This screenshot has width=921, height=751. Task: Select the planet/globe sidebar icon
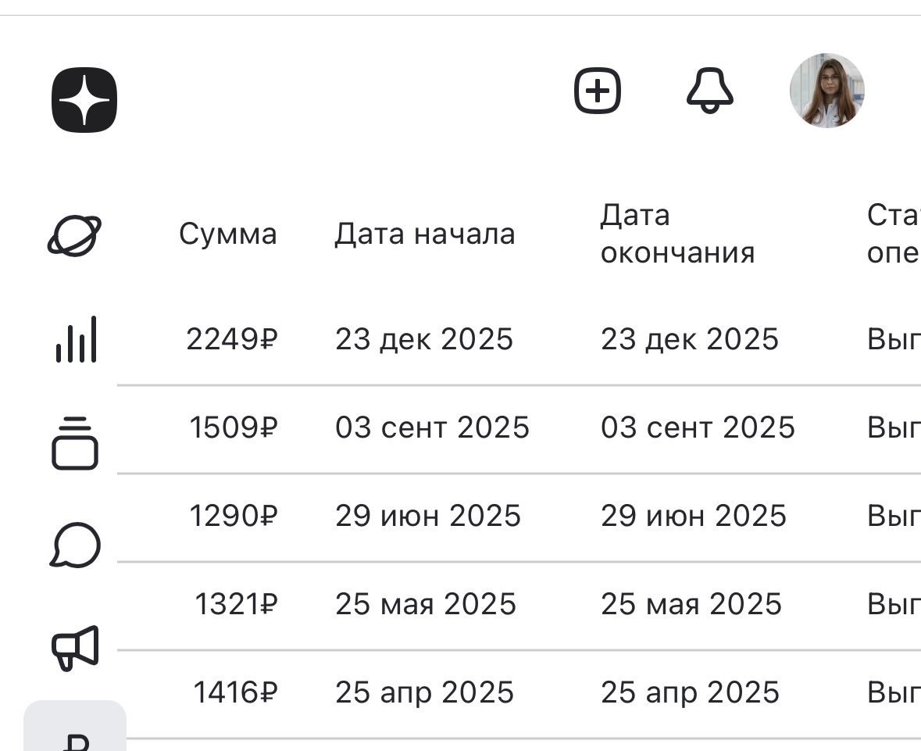[76, 233]
